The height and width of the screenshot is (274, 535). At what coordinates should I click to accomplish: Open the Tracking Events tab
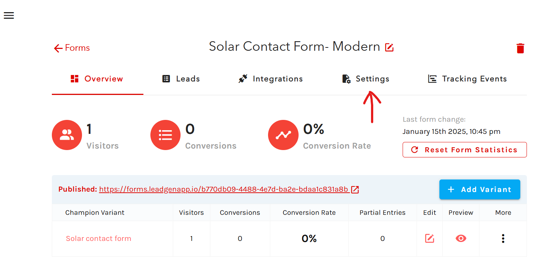coord(467,78)
